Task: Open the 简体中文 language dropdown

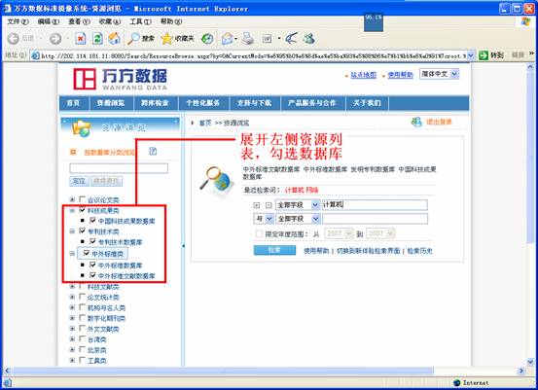Action: [439, 74]
